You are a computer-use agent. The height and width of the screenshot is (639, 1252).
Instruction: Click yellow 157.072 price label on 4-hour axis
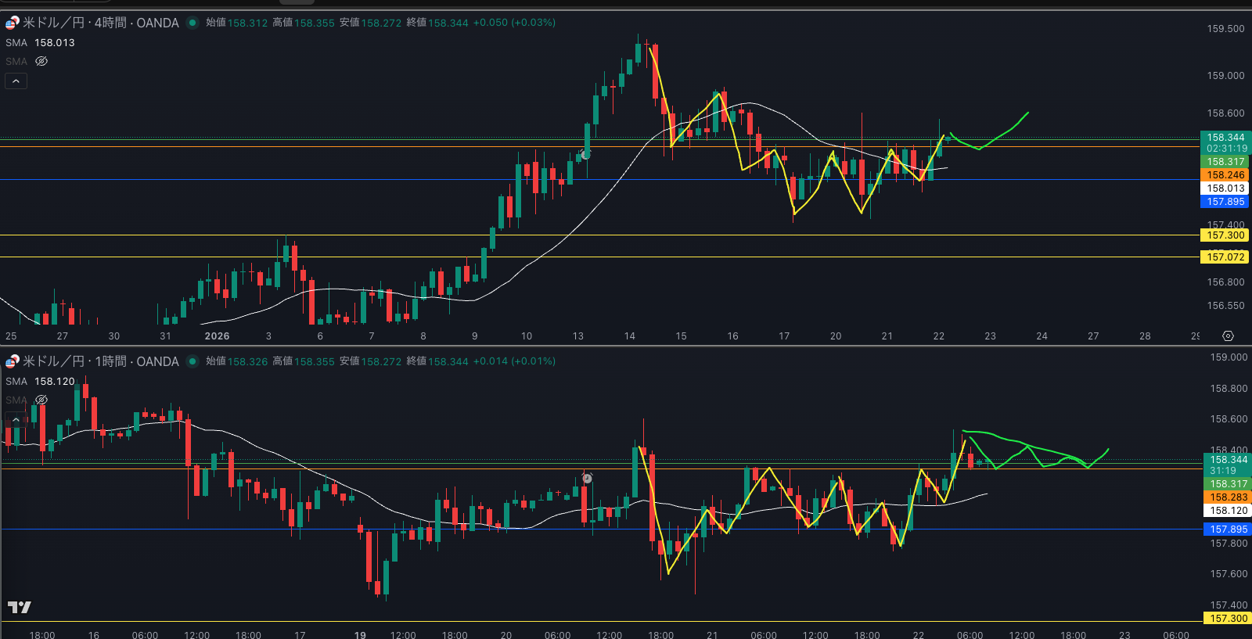(1225, 257)
